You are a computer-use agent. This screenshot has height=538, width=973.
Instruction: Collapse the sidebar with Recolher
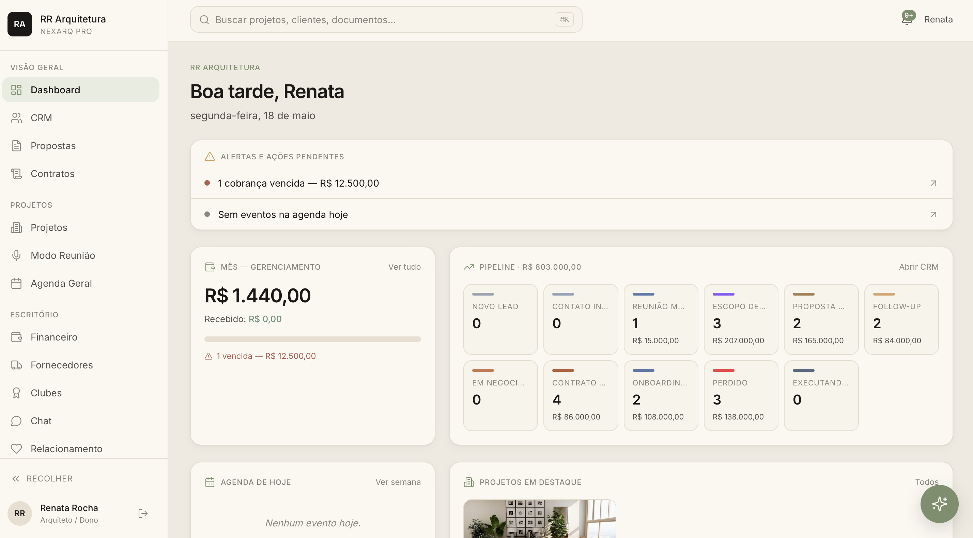pyautogui.click(x=42, y=479)
